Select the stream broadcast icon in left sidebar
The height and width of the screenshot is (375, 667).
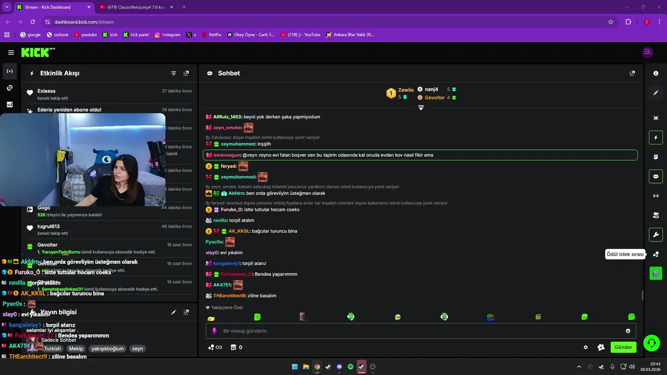pos(10,71)
